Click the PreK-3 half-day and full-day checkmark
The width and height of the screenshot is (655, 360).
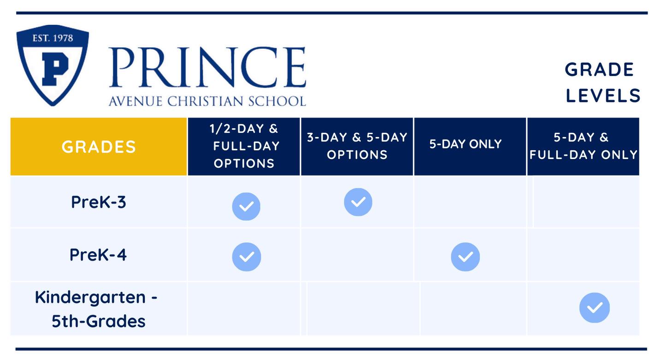pyautogui.click(x=246, y=206)
